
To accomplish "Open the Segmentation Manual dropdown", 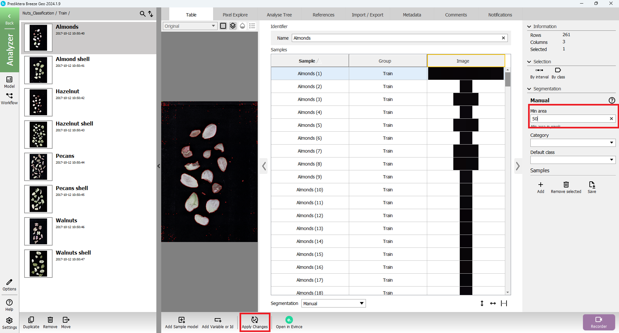I will pos(333,303).
